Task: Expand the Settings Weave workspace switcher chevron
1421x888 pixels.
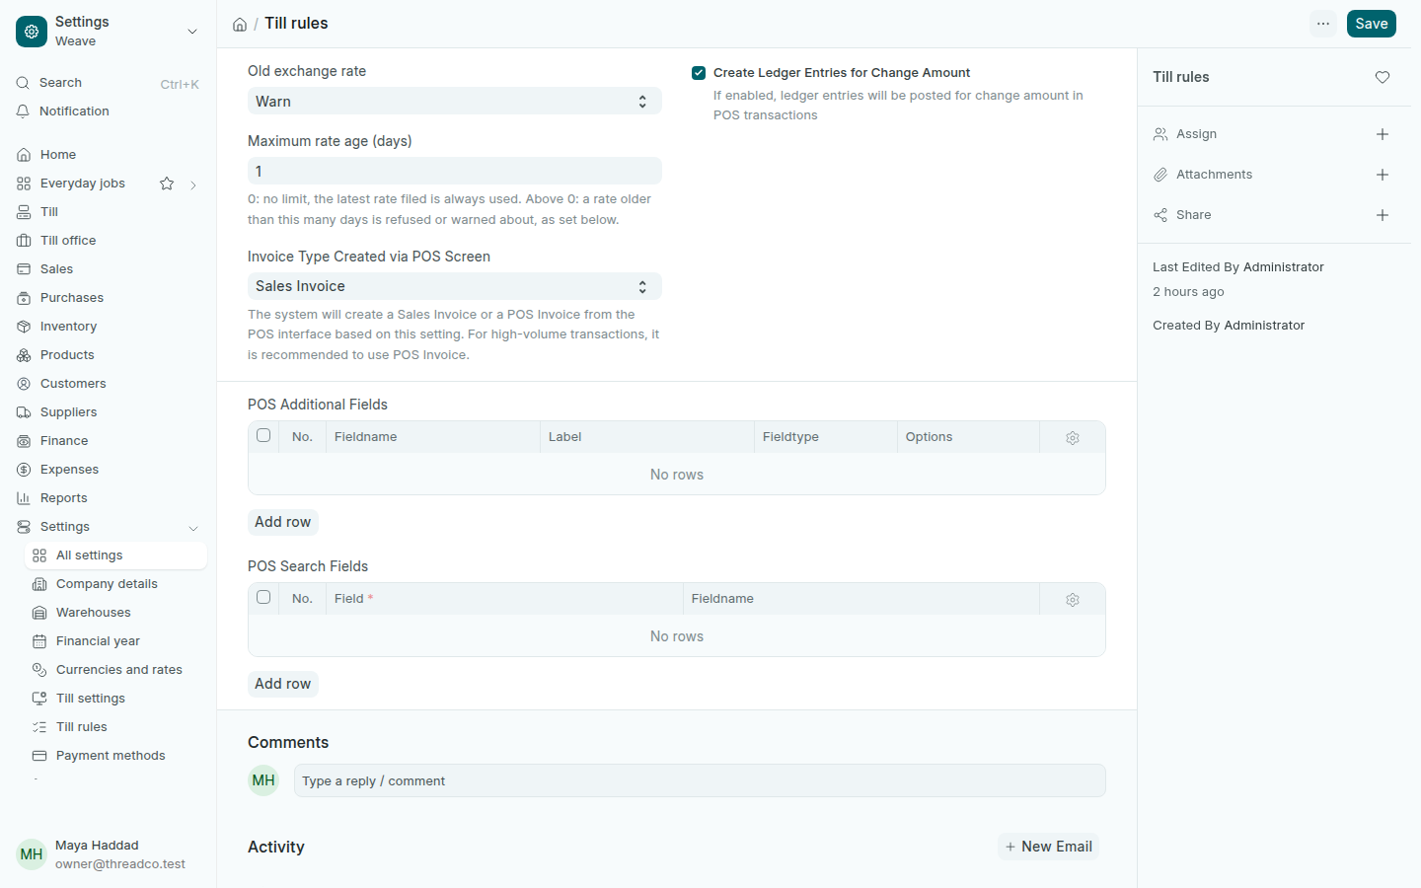Action: 192,32
